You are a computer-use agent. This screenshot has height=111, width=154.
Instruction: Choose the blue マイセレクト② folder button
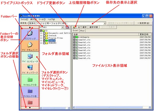[x=30, y=92]
